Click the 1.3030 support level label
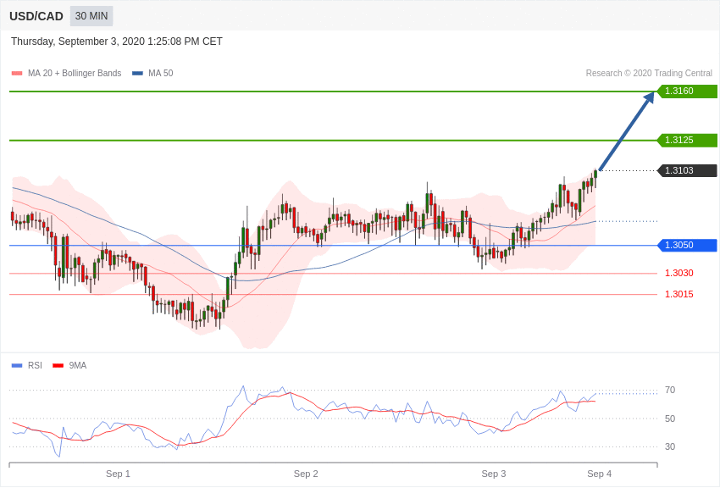The image size is (720, 488). click(x=679, y=273)
